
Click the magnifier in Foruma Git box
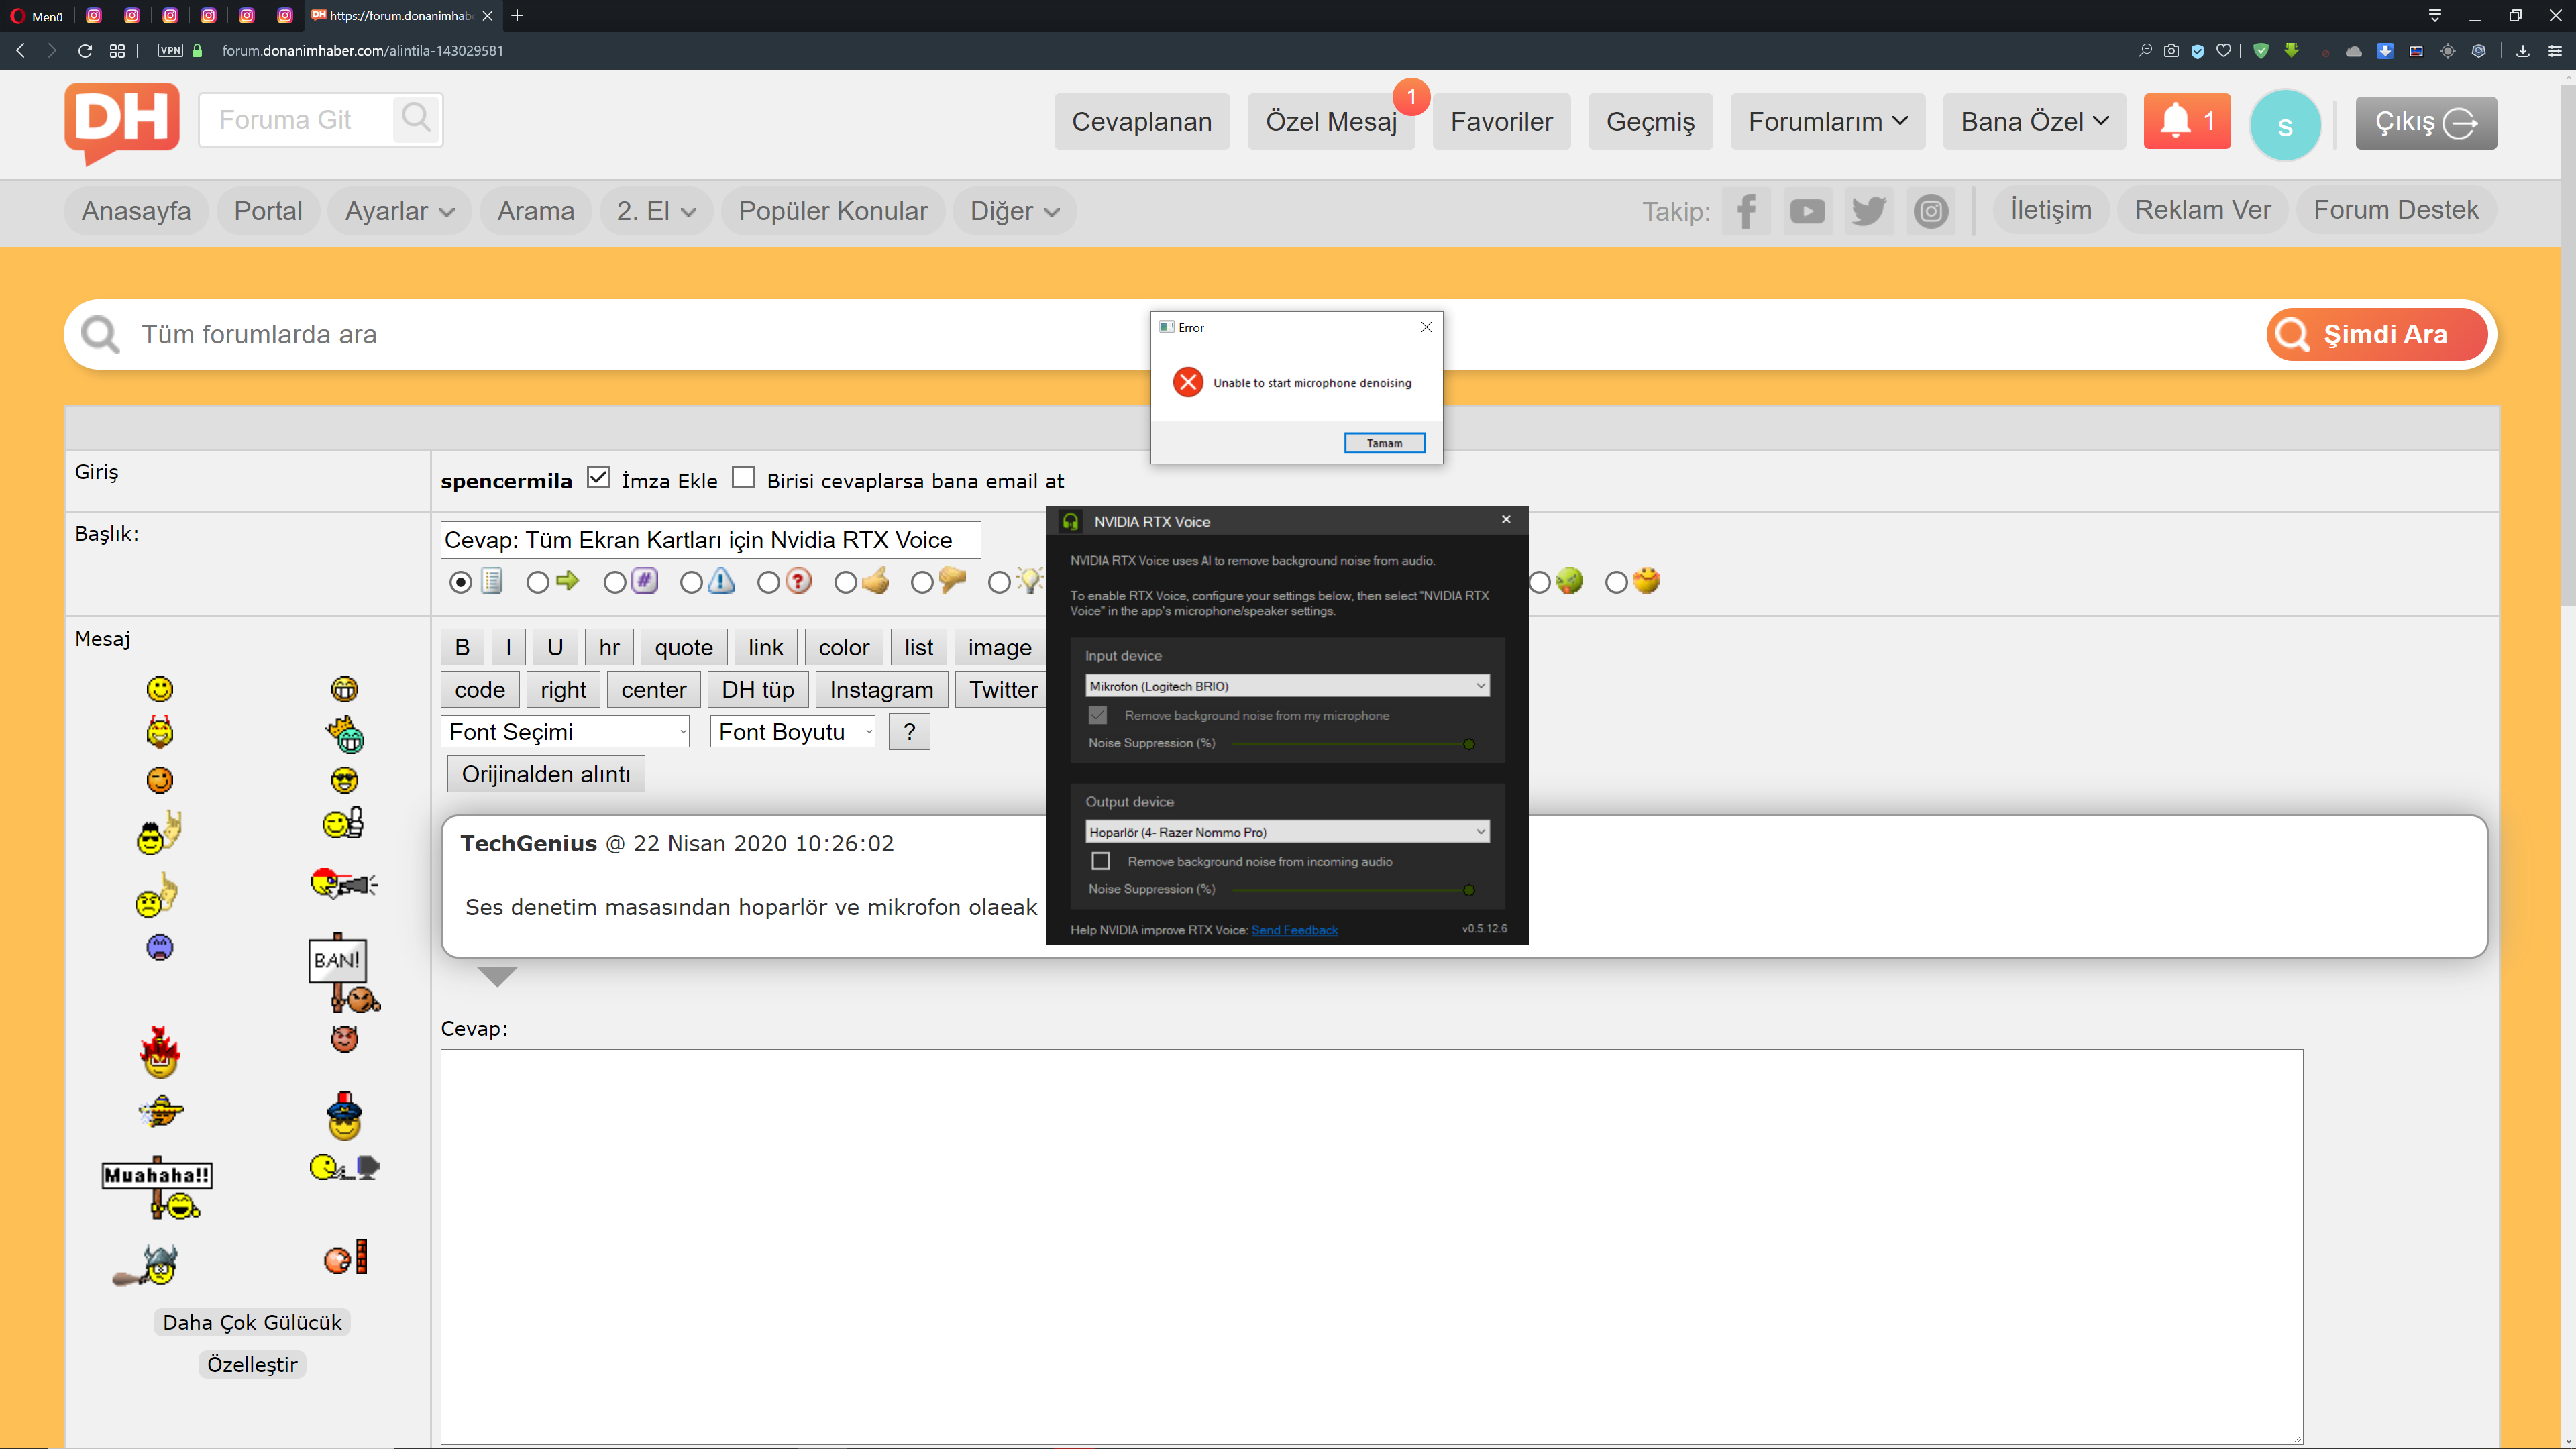416,119
